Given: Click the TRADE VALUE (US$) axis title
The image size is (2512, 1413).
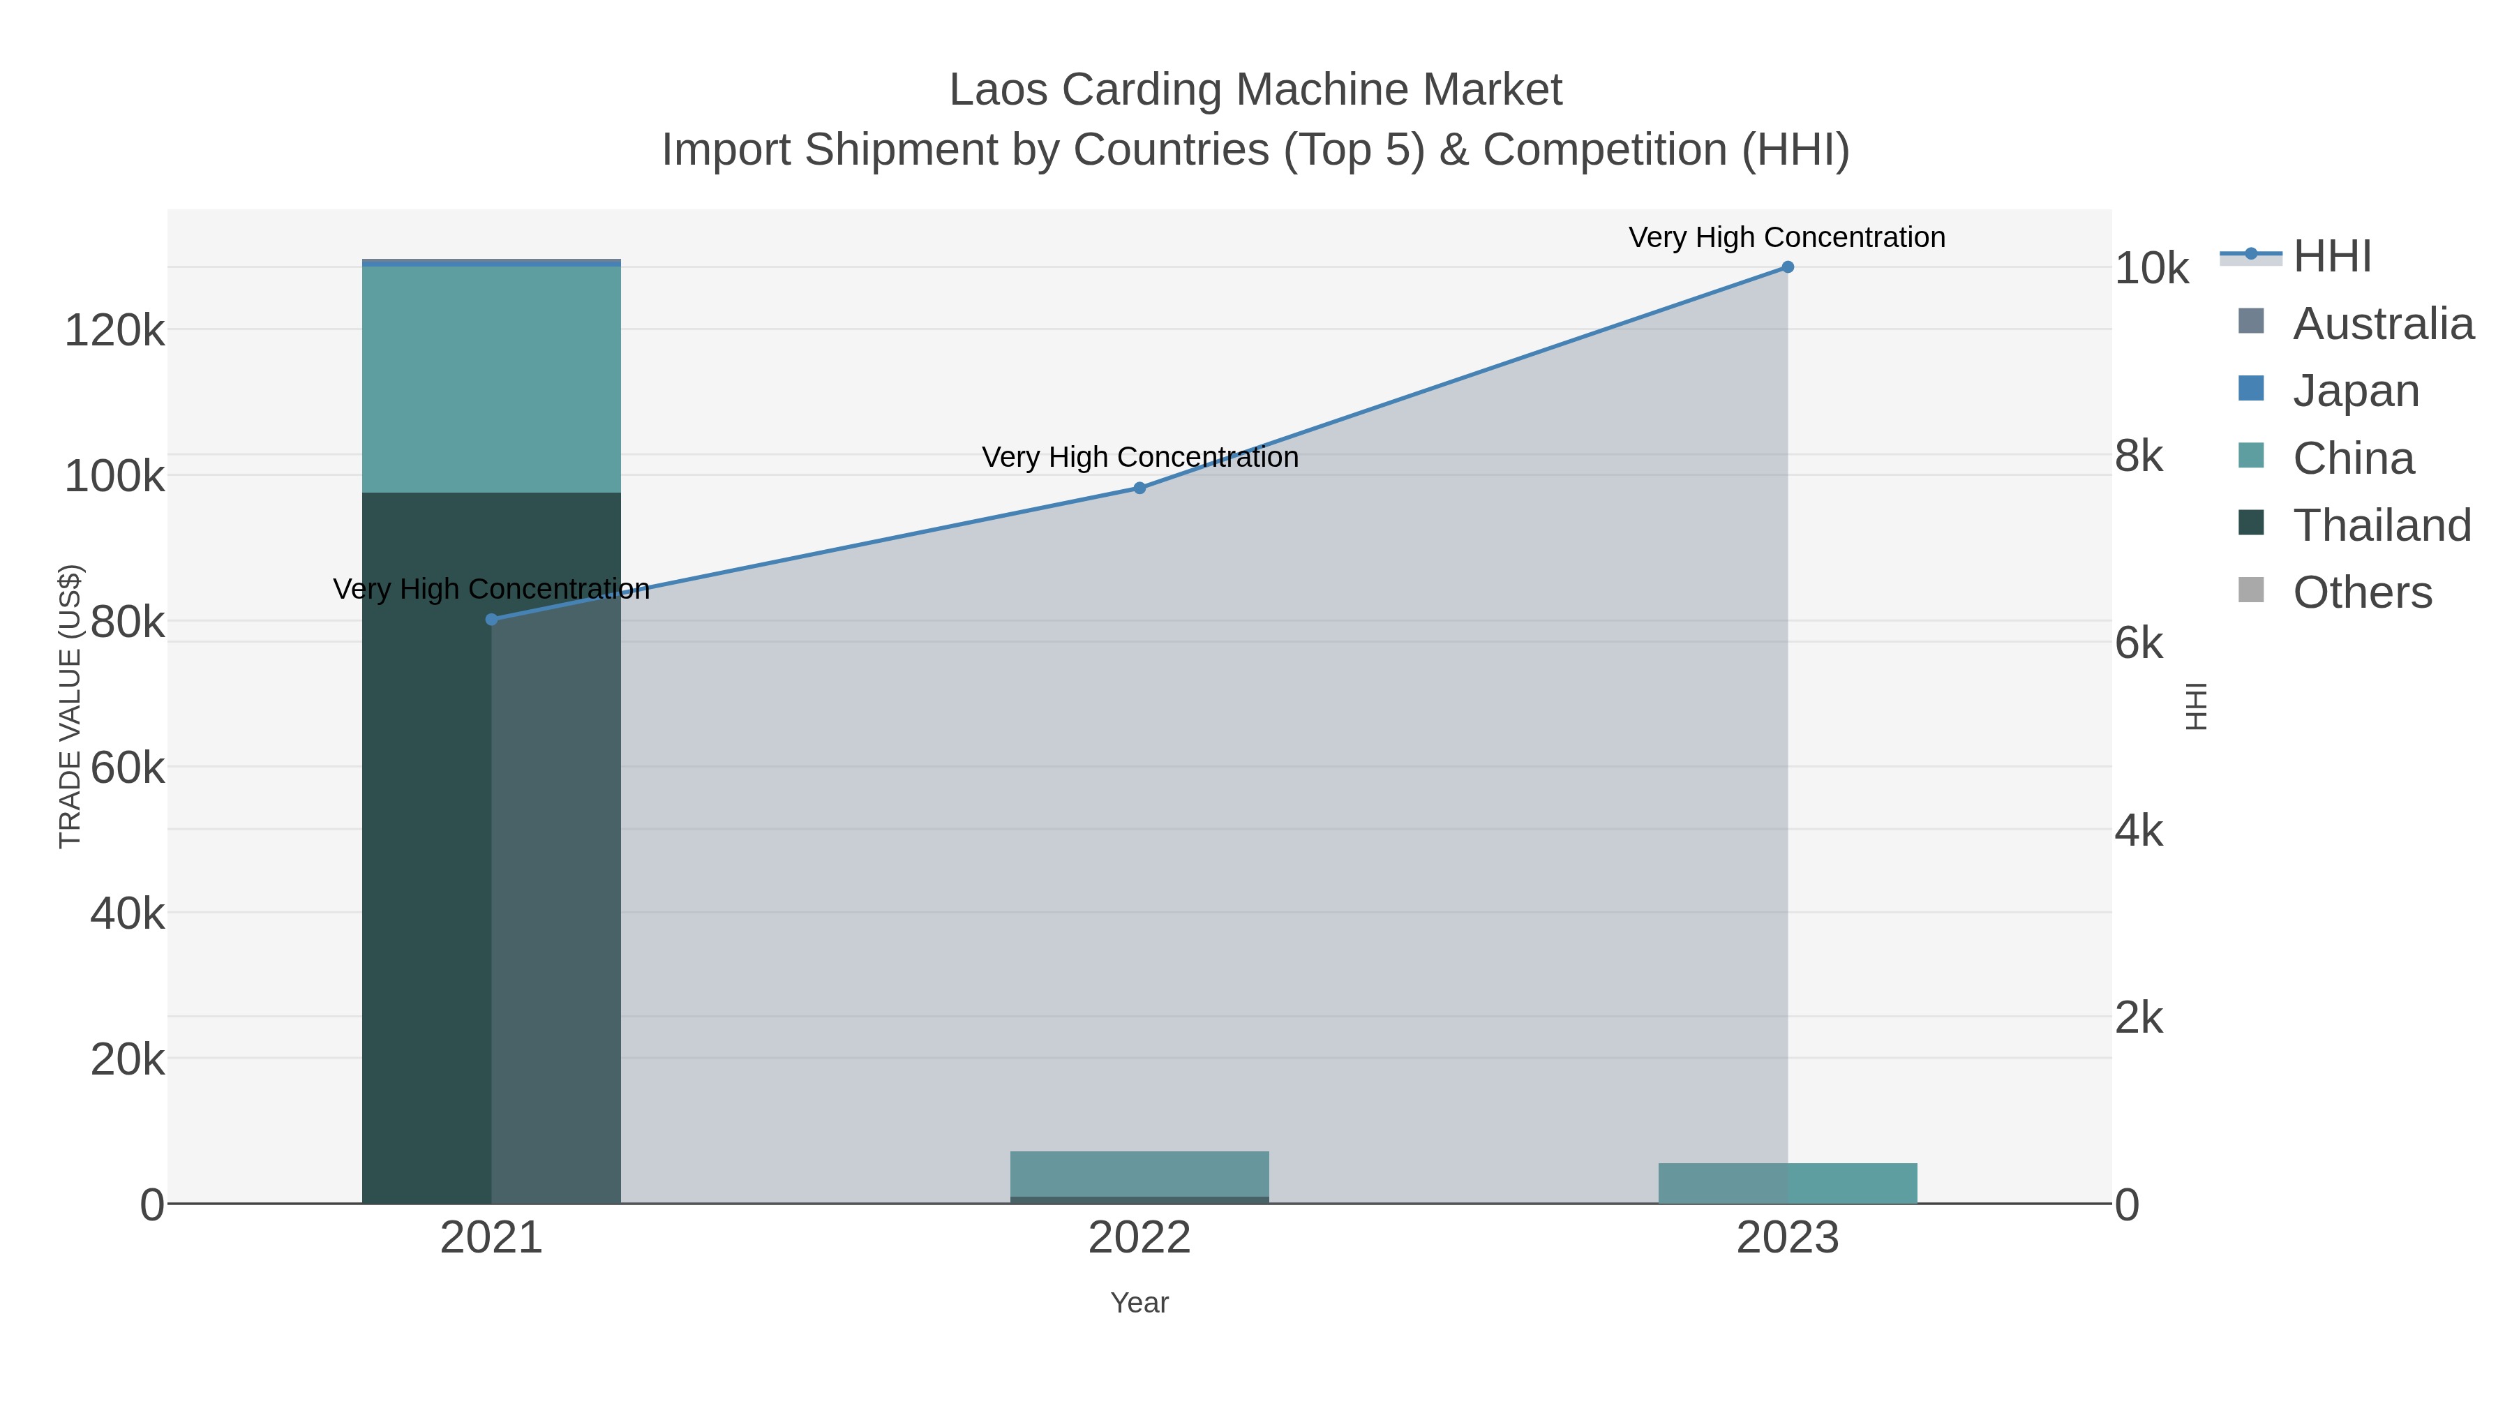Looking at the screenshot, I should 70,706.
